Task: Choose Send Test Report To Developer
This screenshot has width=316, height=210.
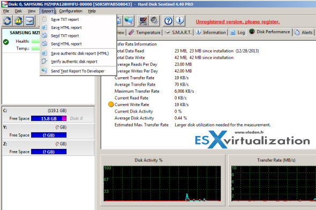Action: 78,71
